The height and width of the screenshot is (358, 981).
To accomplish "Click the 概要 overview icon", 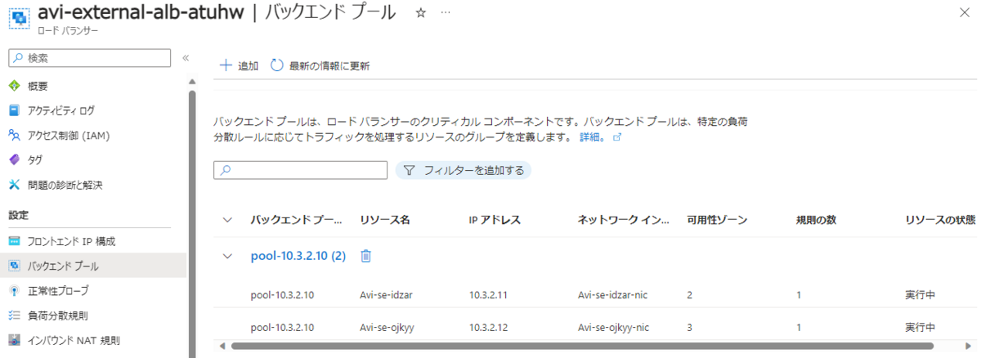I will (14, 86).
